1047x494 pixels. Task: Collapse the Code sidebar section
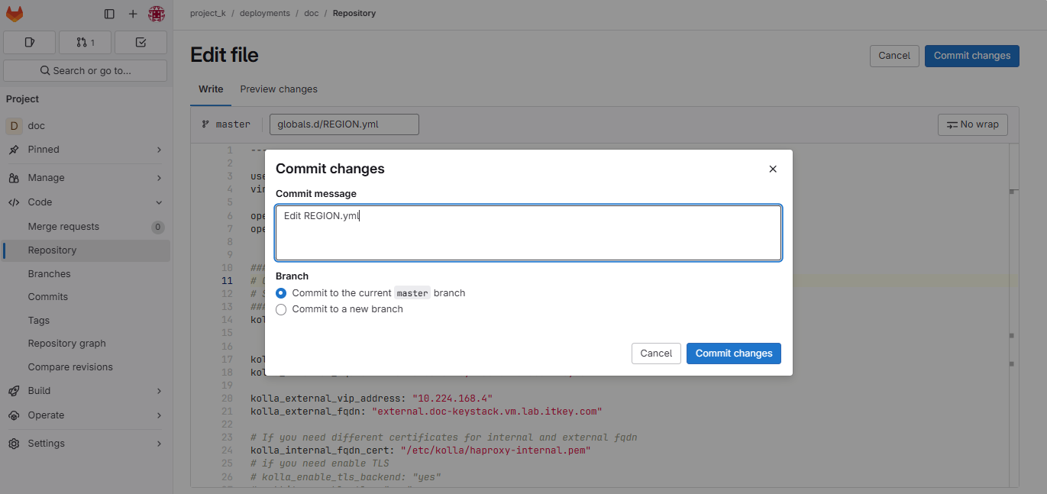86,202
